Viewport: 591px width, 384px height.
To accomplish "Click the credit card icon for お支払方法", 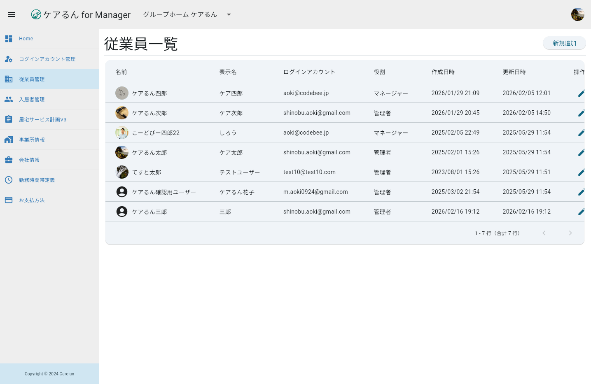I will click(9, 200).
